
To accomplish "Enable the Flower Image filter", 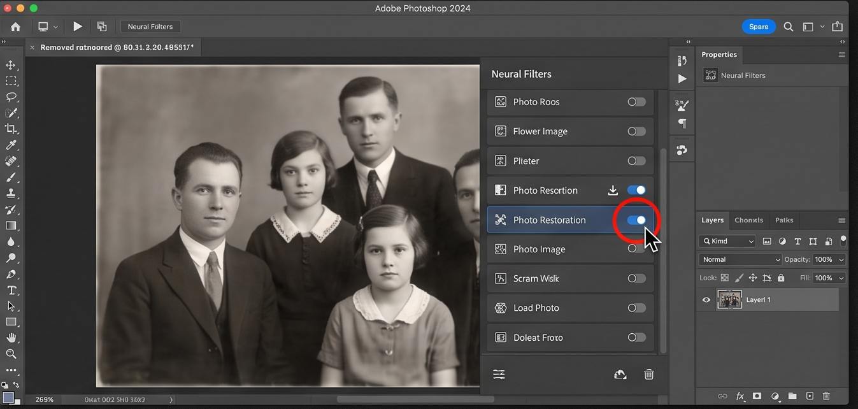I will (636, 131).
